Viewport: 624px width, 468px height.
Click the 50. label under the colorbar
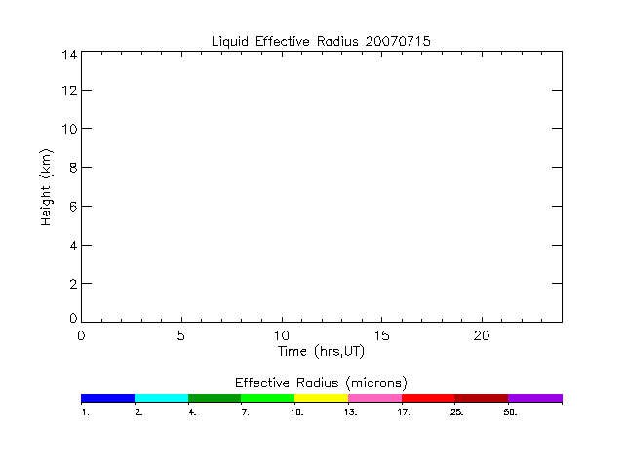tap(511, 412)
